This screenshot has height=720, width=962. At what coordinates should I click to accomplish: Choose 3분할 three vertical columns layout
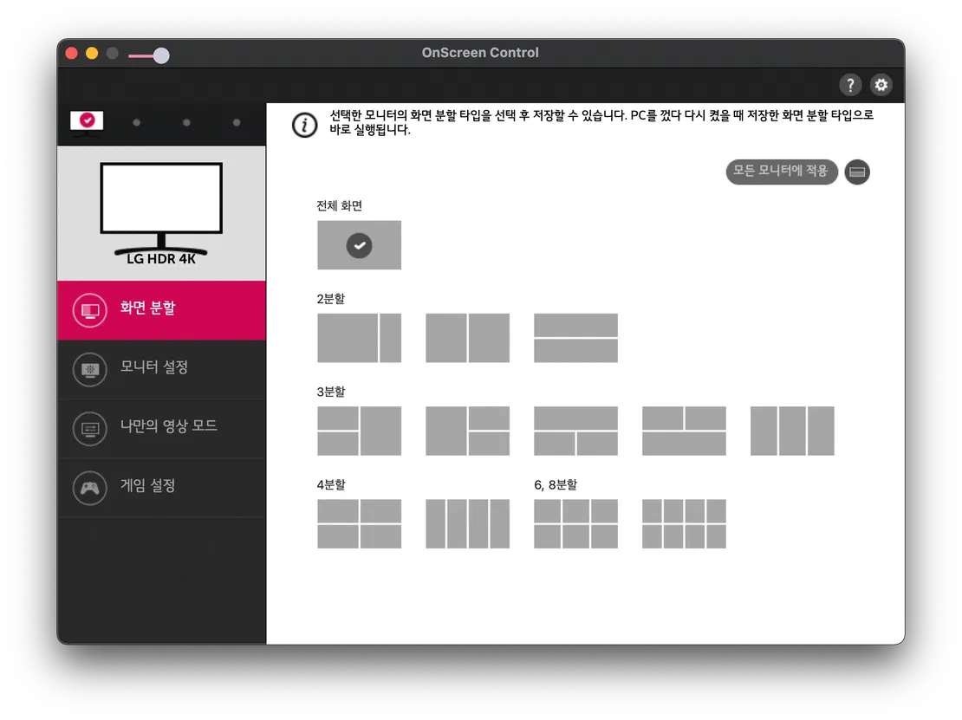(x=792, y=431)
